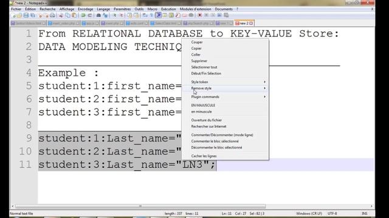The height and width of the screenshot is (218, 389).
Task: Open the Modules d'extension menu
Action: pyautogui.click(x=195, y=9)
